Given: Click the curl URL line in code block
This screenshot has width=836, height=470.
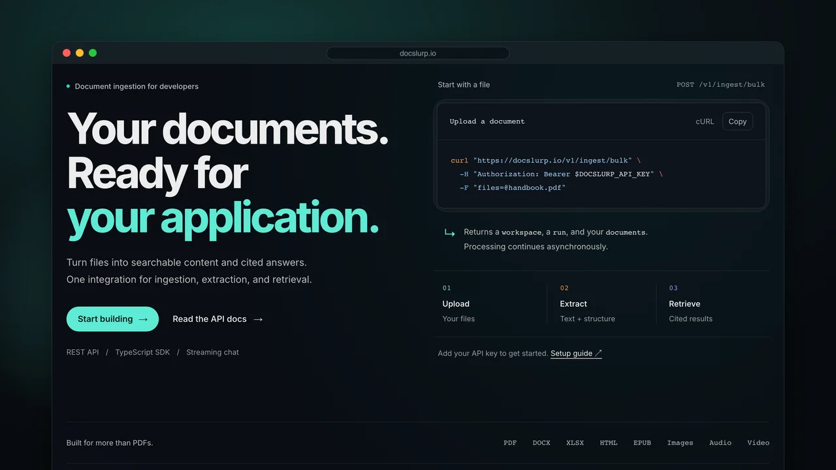Looking at the screenshot, I should tap(545, 161).
